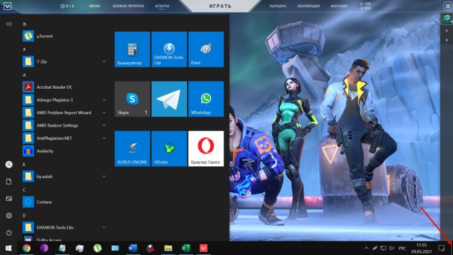Open the Skype tile

132,99
